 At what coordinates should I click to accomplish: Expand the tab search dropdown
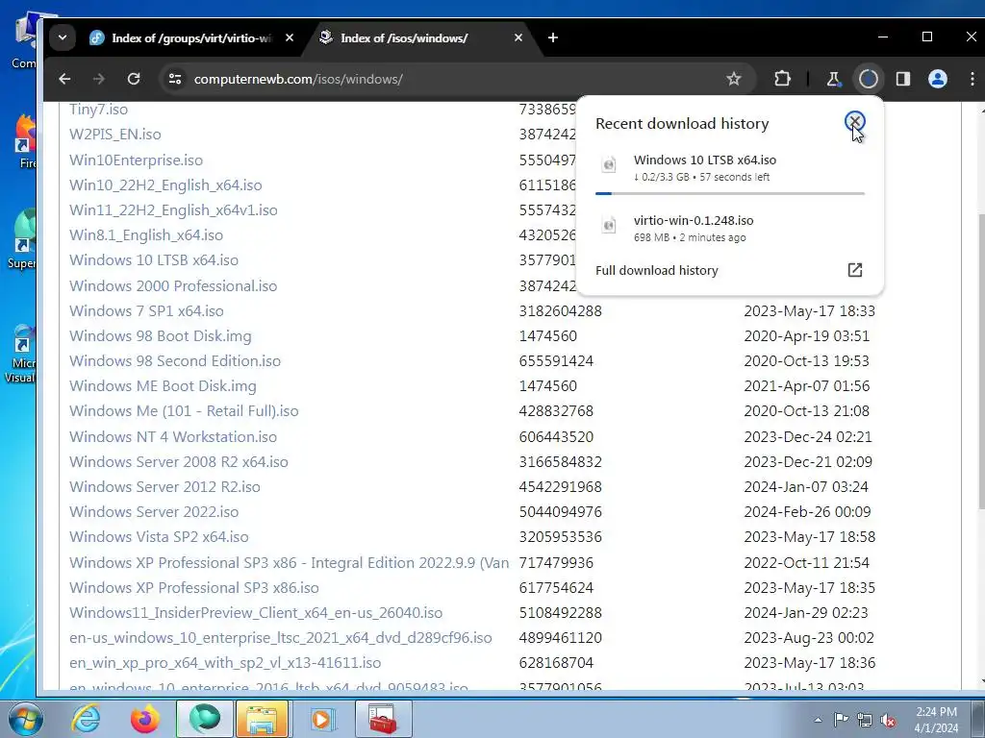tap(63, 37)
